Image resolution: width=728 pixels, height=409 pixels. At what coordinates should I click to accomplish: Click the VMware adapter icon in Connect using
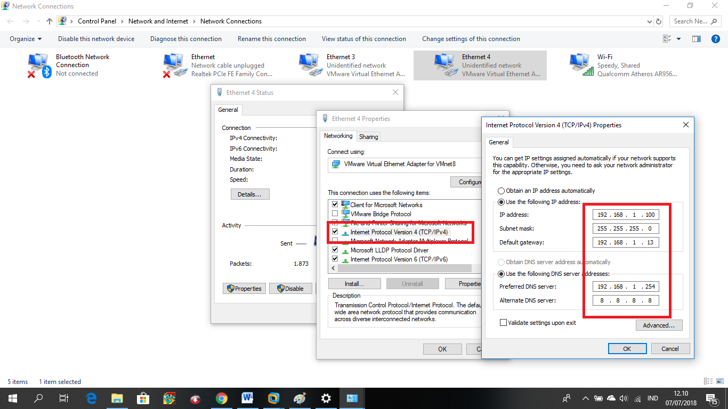point(336,164)
